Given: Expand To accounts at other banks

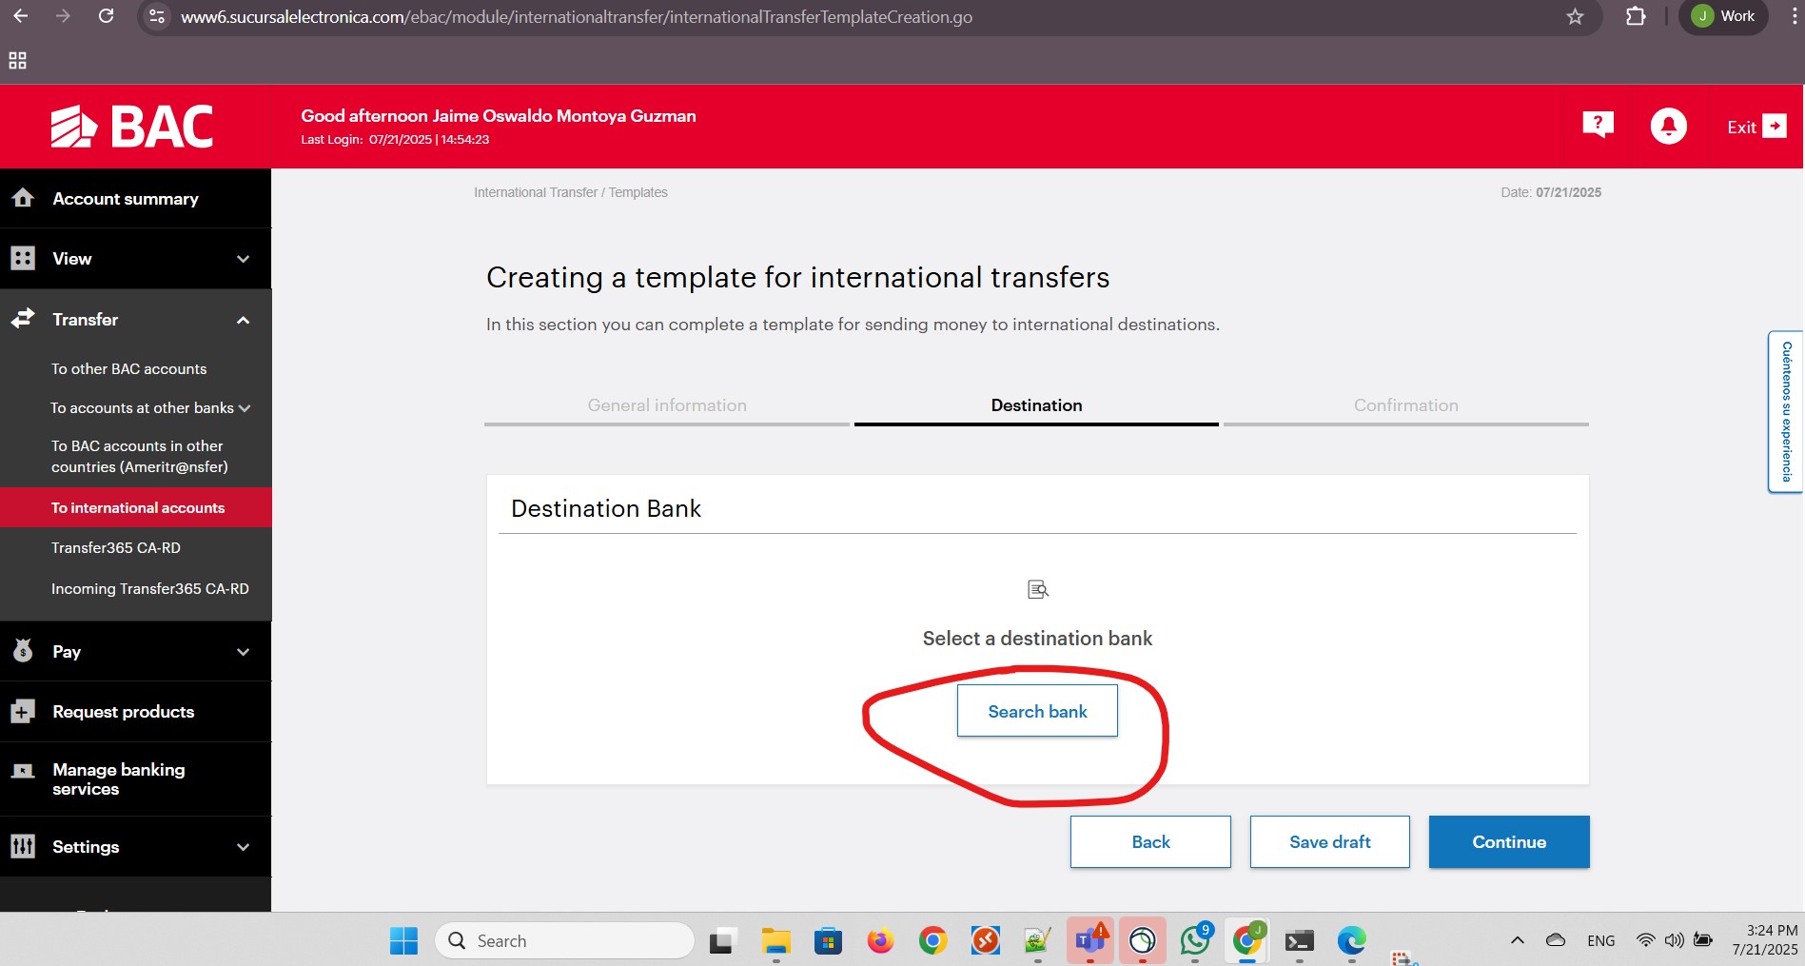Looking at the screenshot, I should [x=245, y=408].
